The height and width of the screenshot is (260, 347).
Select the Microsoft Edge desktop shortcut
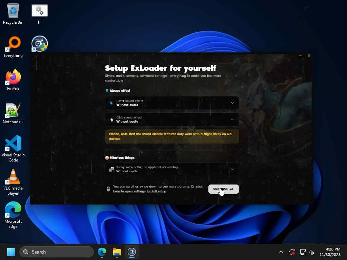[13, 215]
